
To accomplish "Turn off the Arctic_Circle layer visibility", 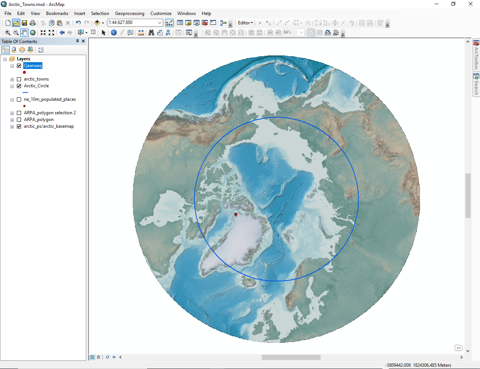I will (x=19, y=86).
